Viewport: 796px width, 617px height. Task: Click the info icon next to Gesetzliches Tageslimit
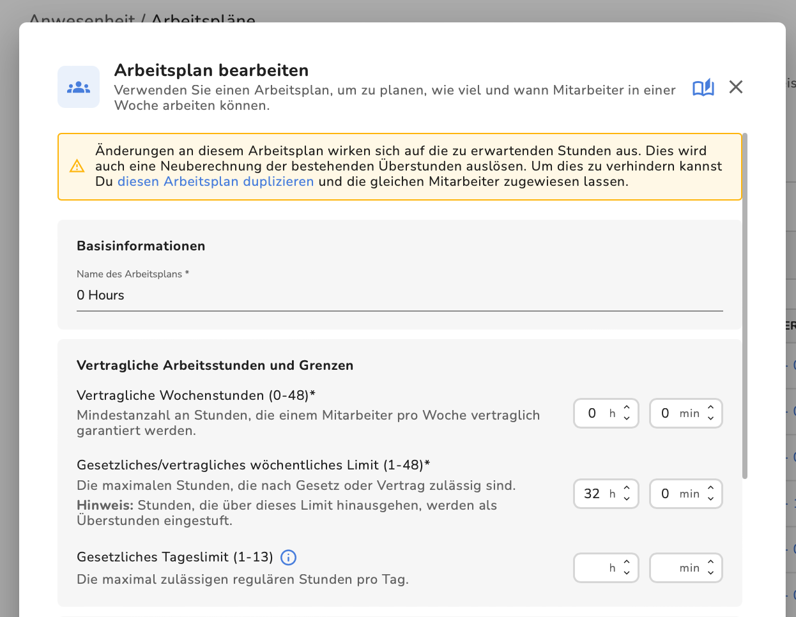[x=289, y=558]
